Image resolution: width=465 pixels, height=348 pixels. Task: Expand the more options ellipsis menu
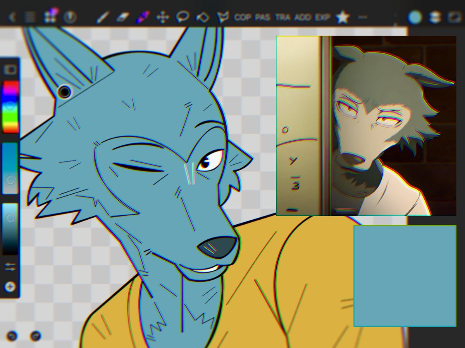[x=361, y=17]
